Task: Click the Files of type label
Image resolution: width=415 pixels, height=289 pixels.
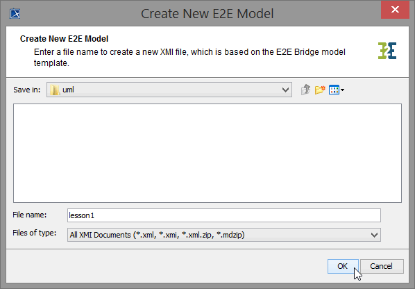Action: pos(35,233)
